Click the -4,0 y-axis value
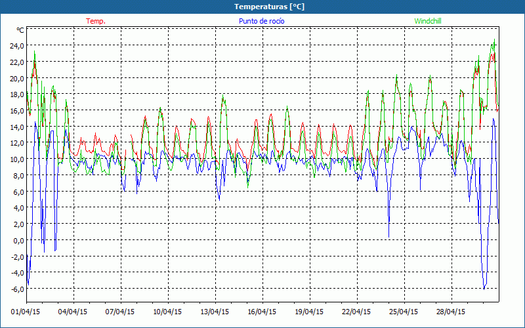The width and height of the screenshot is (525, 328). coord(18,273)
